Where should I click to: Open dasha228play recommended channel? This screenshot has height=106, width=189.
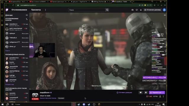pos(17,72)
